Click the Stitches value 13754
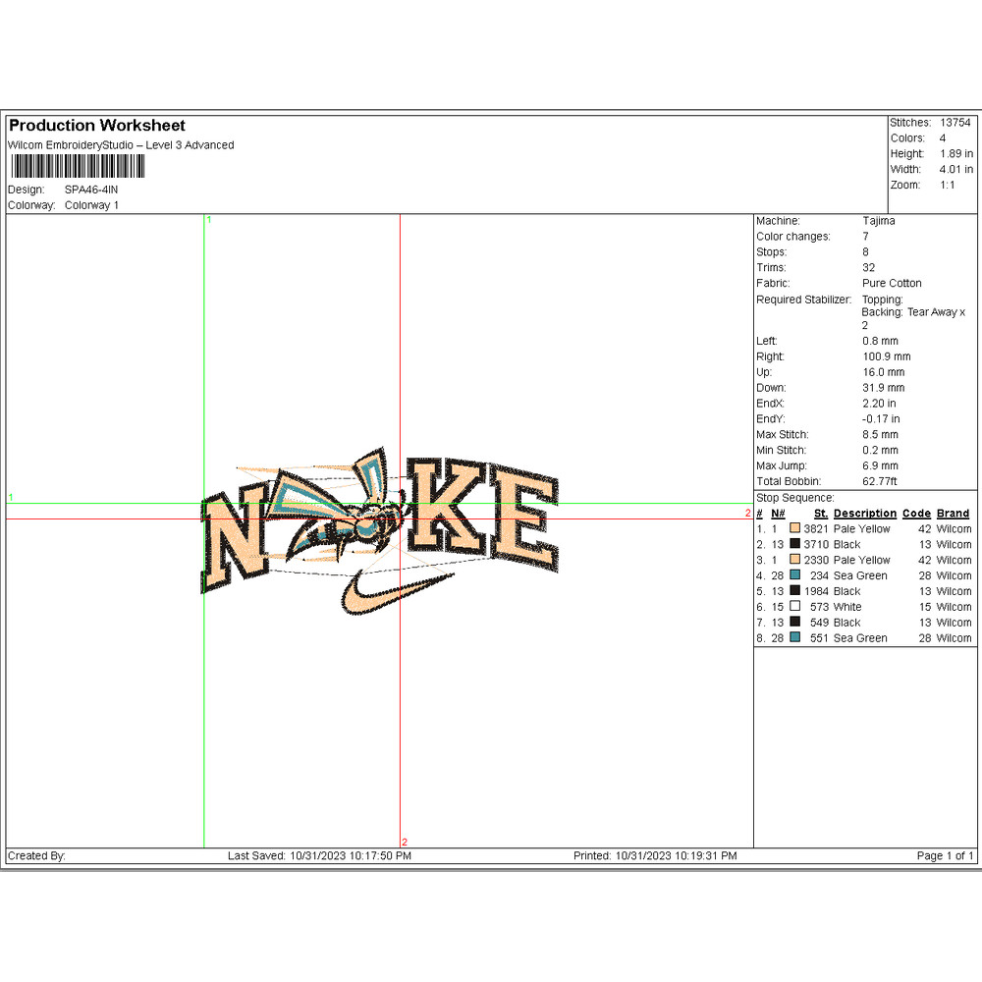Image resolution: width=982 pixels, height=982 pixels. (x=955, y=123)
